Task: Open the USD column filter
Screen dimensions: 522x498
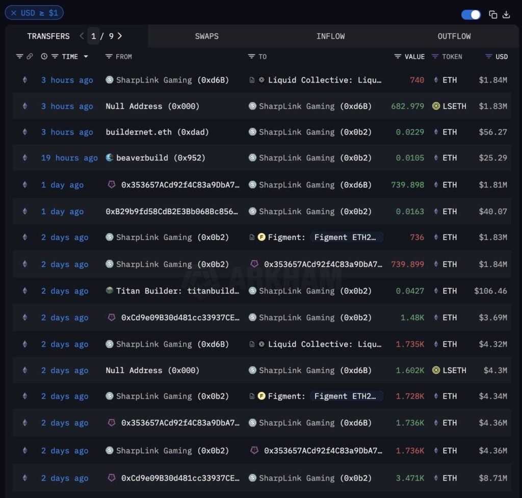Action: click(x=488, y=57)
